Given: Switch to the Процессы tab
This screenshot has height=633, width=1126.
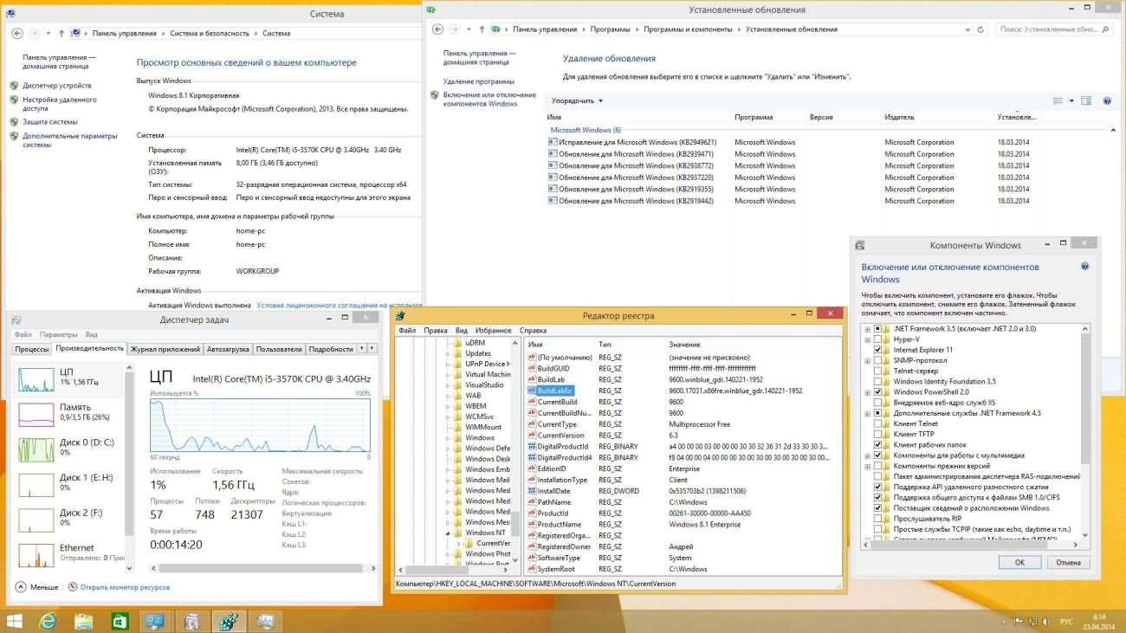Looking at the screenshot, I should pyautogui.click(x=31, y=349).
